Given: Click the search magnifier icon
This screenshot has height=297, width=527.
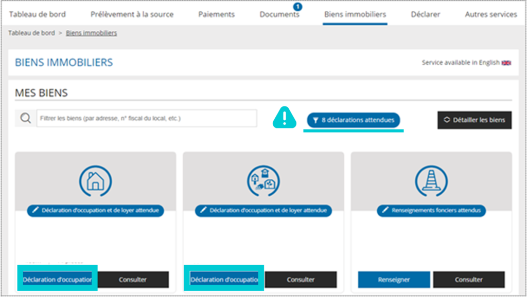Looking at the screenshot, I should click(x=26, y=118).
